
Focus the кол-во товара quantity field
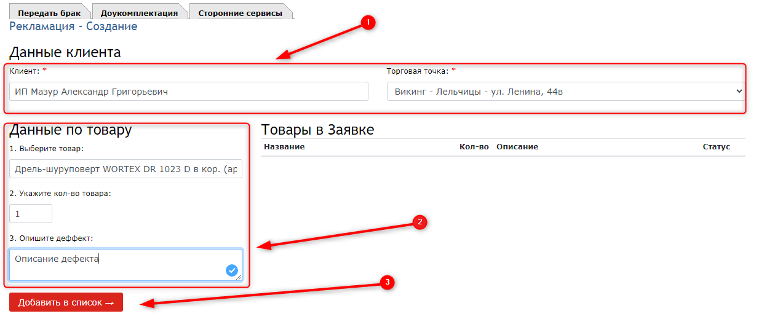31,214
